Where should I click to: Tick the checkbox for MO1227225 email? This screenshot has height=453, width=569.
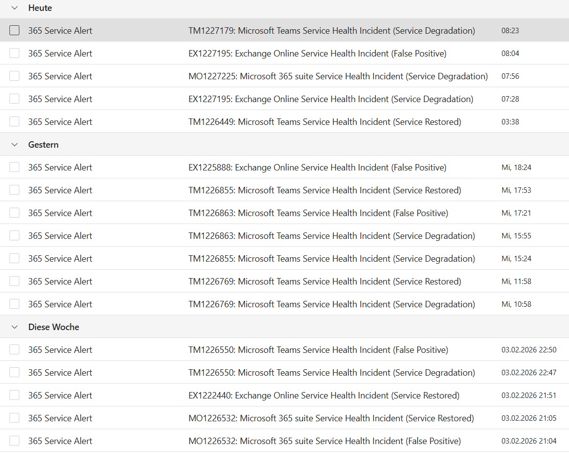[x=14, y=76]
